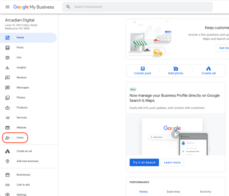Click the Services list icon

[8, 118]
